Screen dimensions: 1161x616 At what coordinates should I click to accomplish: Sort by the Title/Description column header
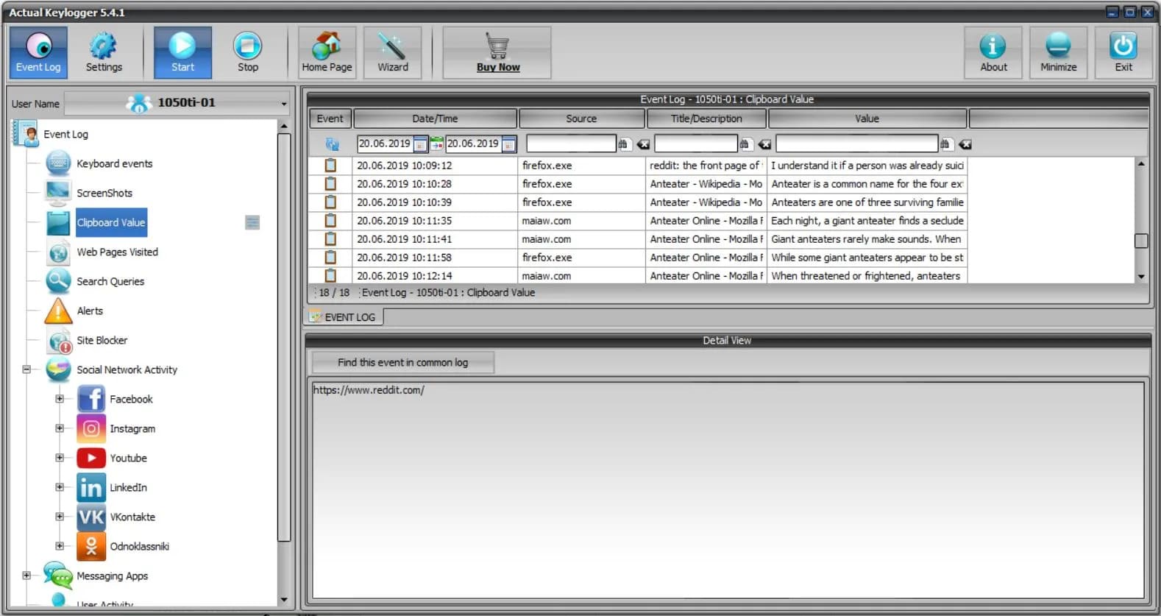point(706,118)
